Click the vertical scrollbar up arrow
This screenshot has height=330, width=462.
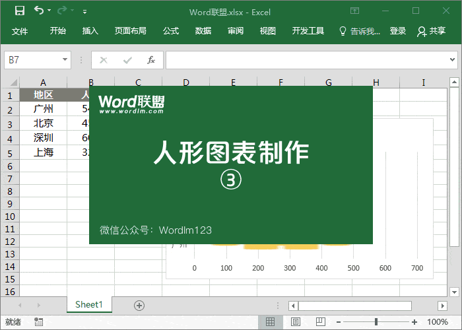(454, 82)
